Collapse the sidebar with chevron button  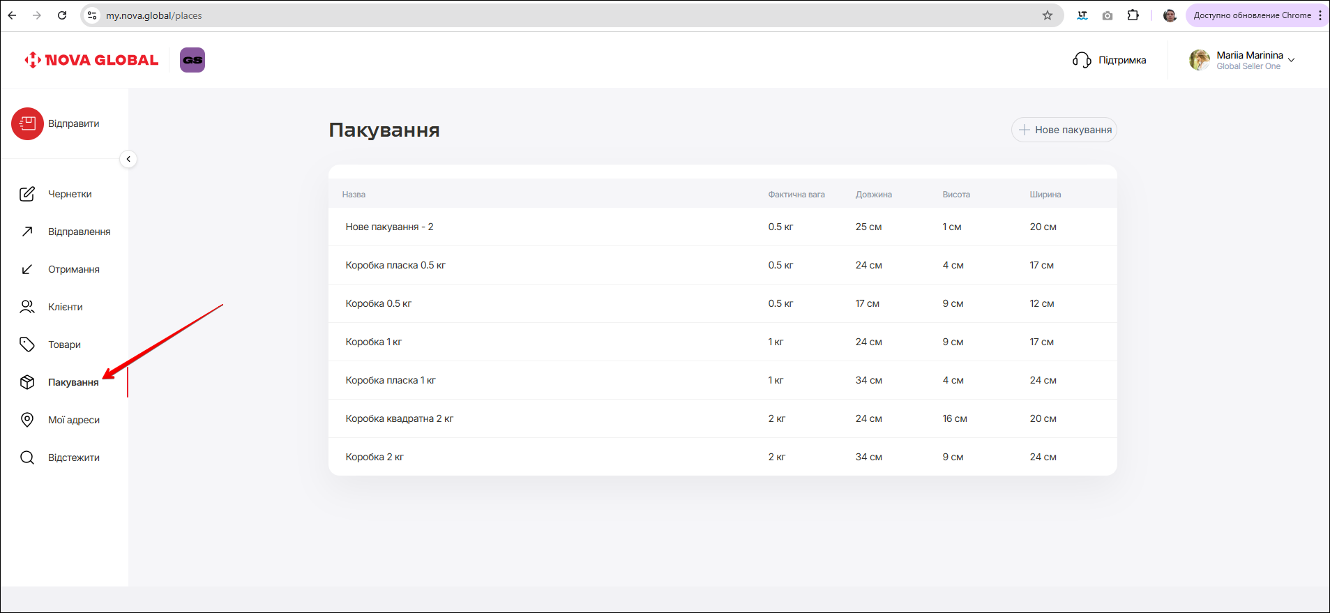pos(128,159)
